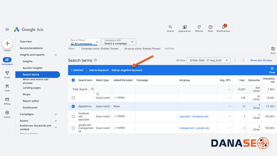
Task: Open the Admin gear icon
Action: (x=7, y=112)
